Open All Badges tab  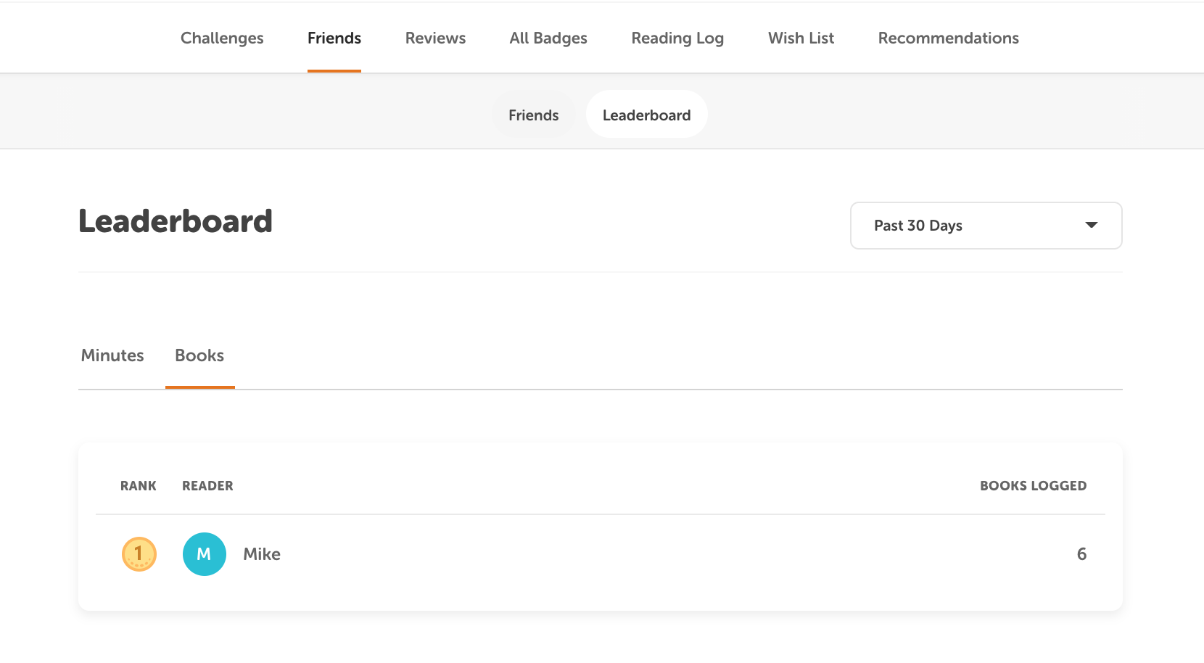[548, 38]
